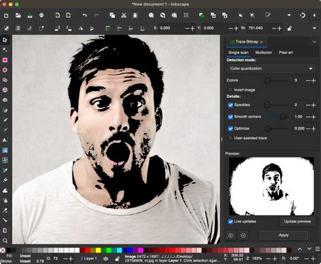Click the trace info round button
This screenshot has width=321, height=264.
[230, 235]
